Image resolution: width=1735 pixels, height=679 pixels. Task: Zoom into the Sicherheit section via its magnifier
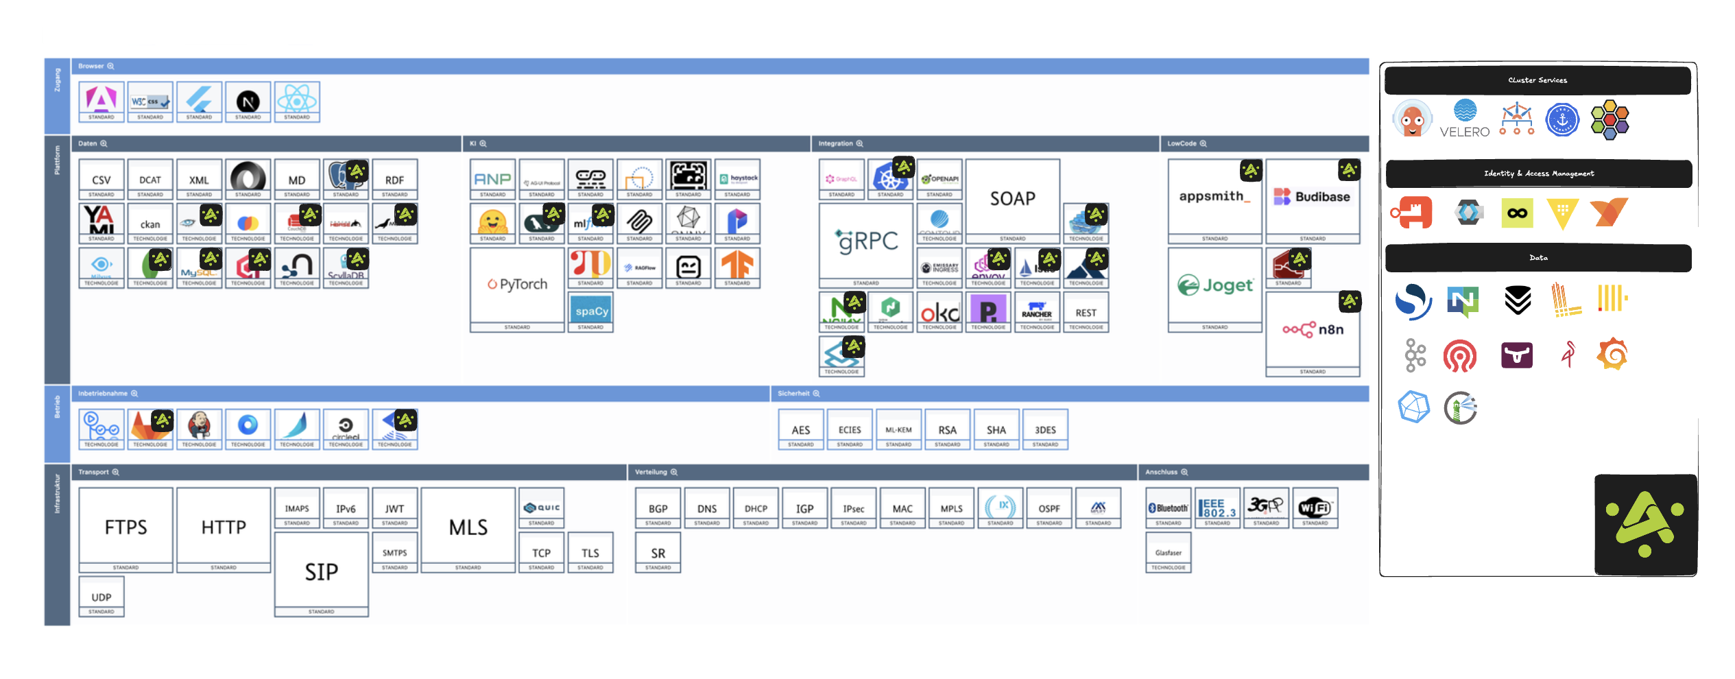(x=816, y=394)
